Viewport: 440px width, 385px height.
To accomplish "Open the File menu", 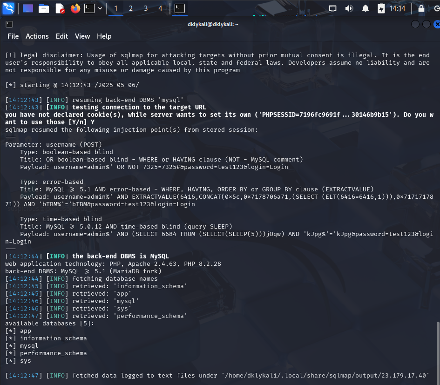I will (x=13, y=36).
